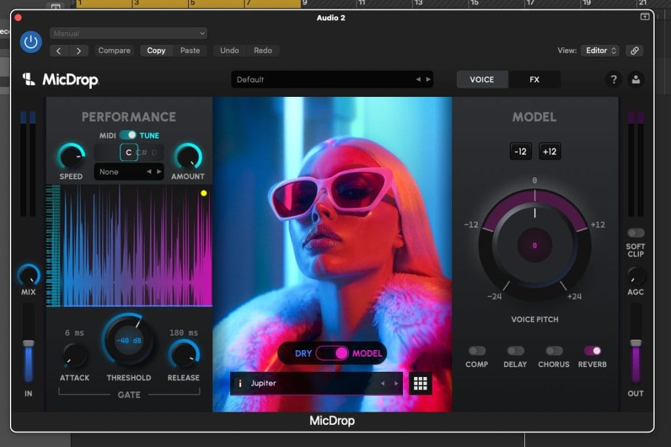Viewport: 671px width, 447px height.
Task: Go to previous plugin setting arrow
Action: point(60,50)
